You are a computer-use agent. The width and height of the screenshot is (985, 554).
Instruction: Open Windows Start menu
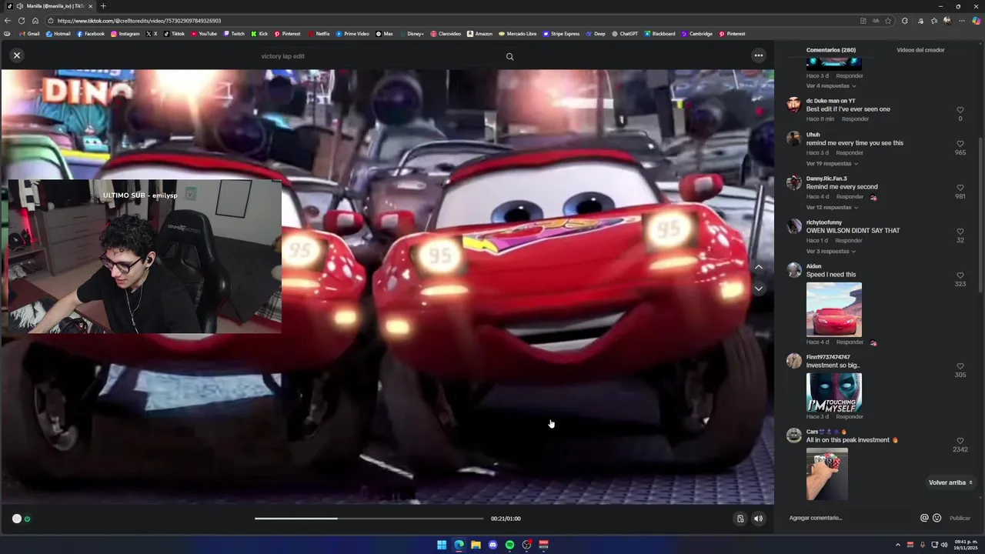tap(442, 545)
